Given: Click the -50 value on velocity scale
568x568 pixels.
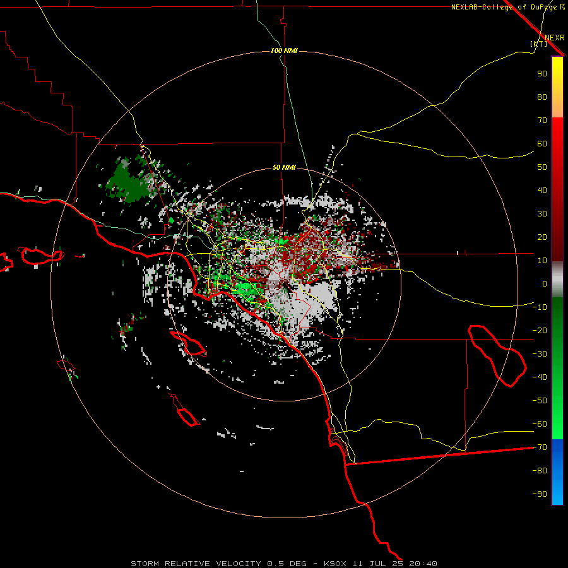Looking at the screenshot, I should point(540,401).
